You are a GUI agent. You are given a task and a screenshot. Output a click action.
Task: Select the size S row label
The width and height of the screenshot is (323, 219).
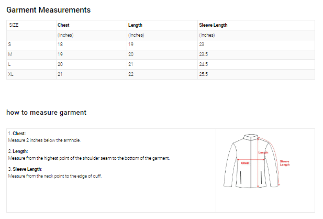pos(10,45)
